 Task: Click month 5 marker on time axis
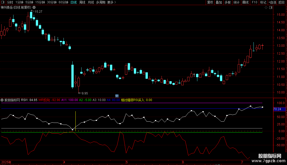pos(127,162)
